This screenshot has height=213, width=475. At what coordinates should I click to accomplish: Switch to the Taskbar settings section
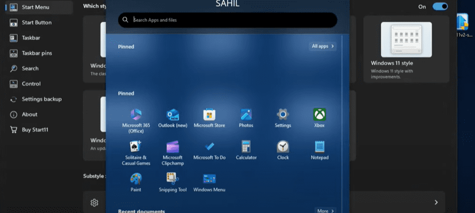(x=31, y=38)
